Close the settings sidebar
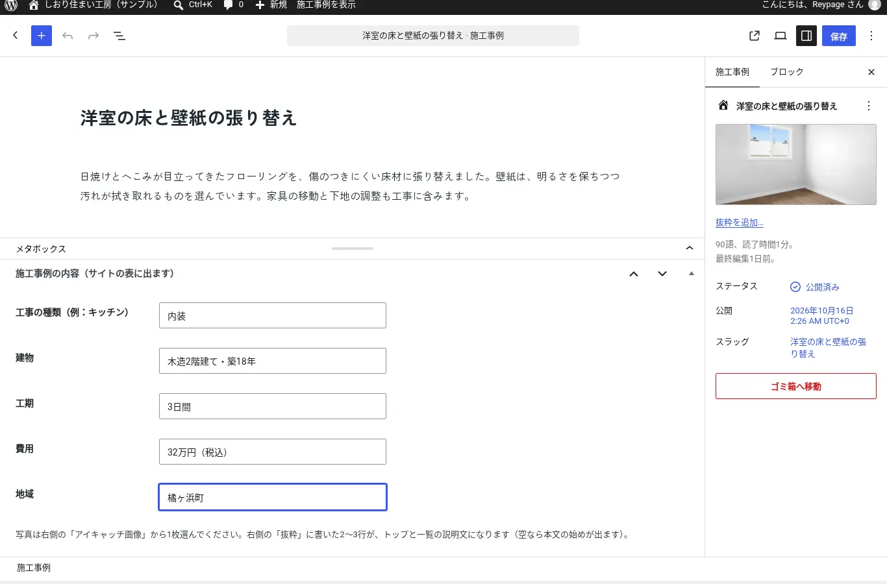887x584 pixels. (871, 72)
